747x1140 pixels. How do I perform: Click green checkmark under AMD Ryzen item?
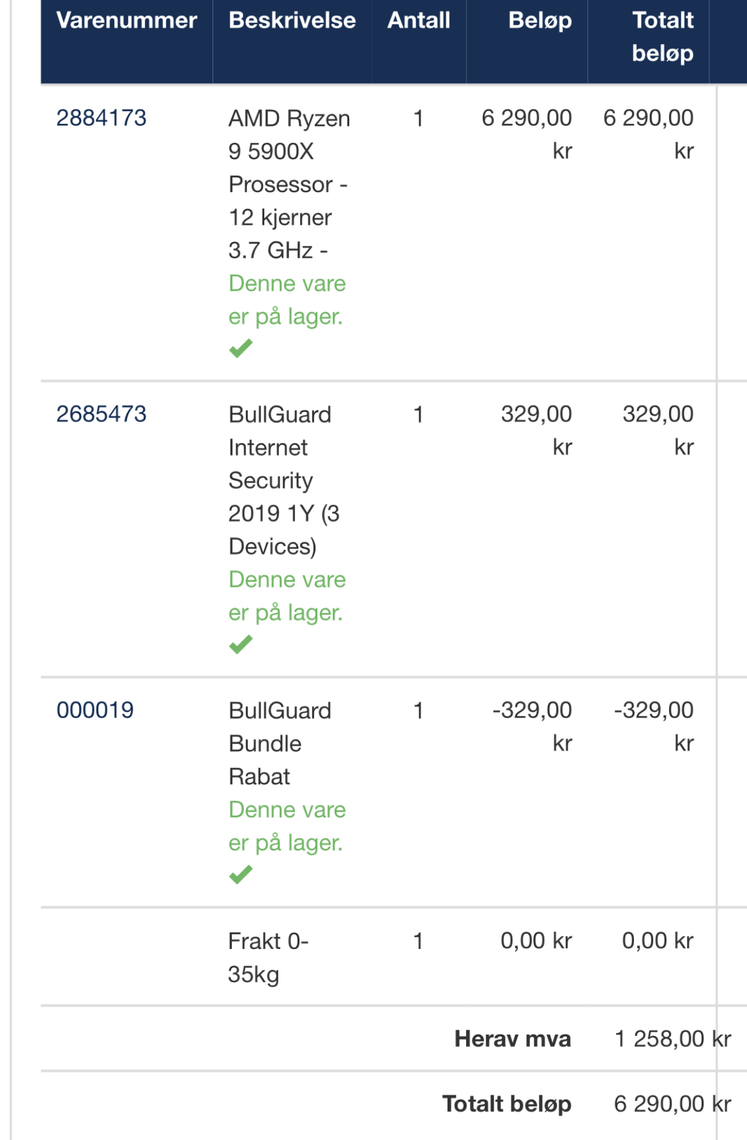click(x=241, y=348)
